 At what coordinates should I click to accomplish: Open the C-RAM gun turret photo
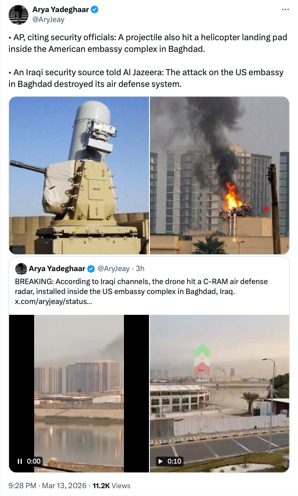pyautogui.click(x=79, y=175)
